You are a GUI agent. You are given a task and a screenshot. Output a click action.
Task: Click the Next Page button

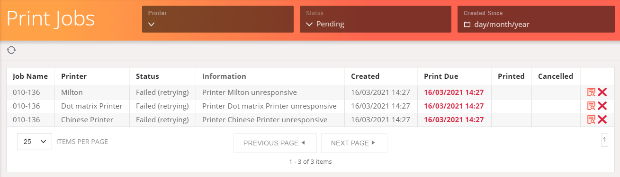[354, 143]
